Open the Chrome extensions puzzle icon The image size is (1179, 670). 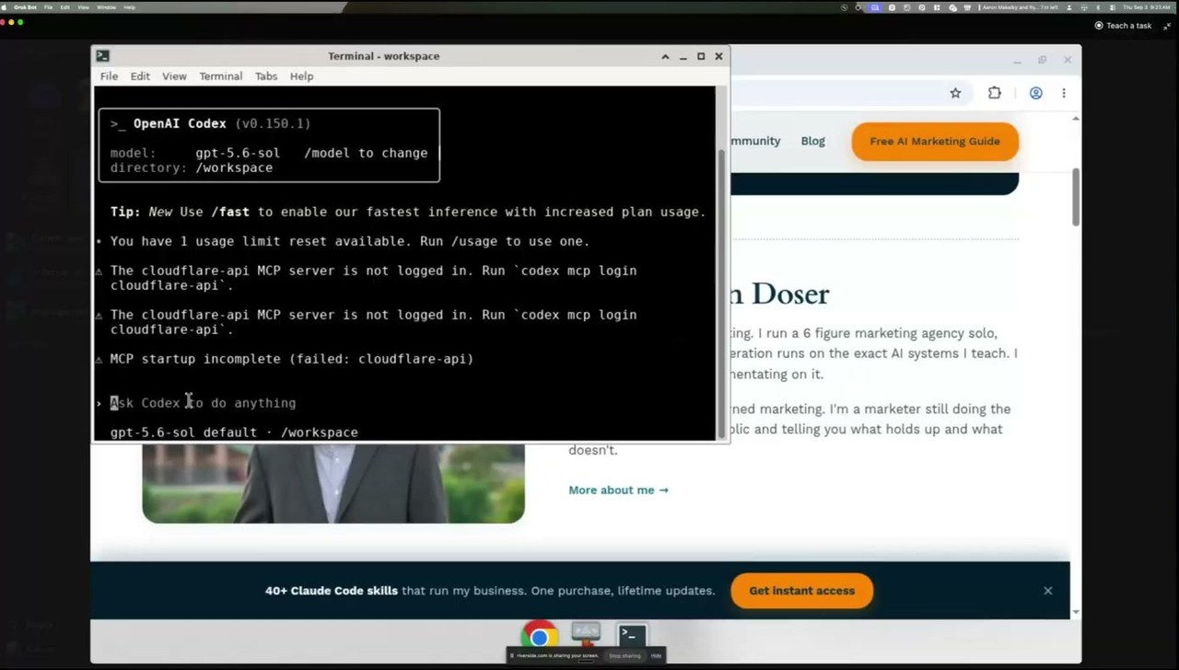(994, 93)
